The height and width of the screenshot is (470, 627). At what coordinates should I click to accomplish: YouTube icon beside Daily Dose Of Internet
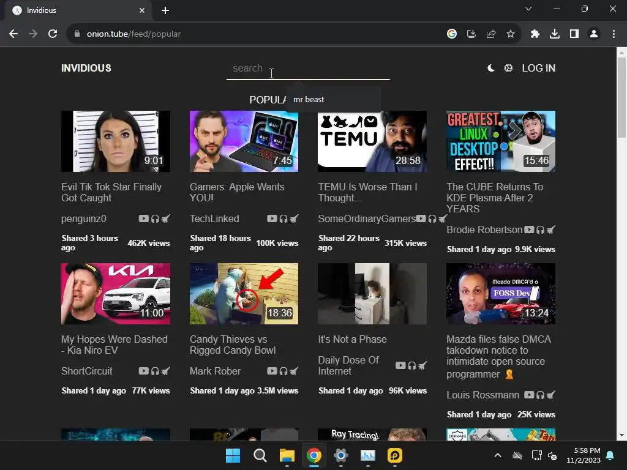[400, 365]
